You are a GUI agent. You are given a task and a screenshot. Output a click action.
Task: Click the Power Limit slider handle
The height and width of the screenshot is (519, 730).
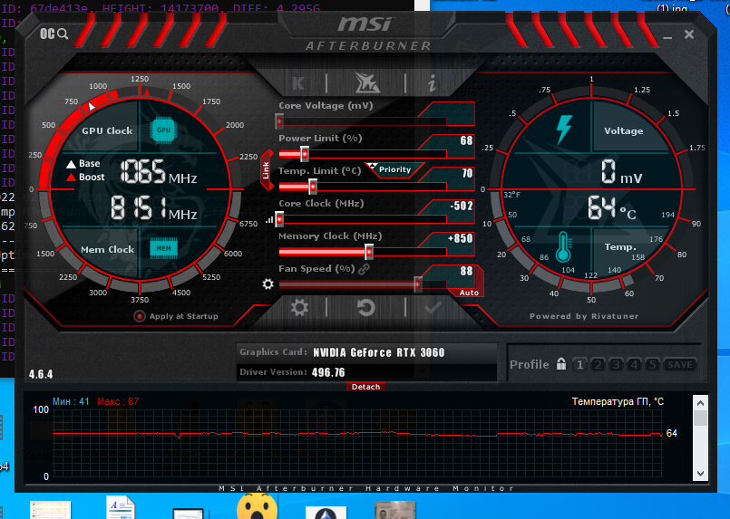pos(305,154)
